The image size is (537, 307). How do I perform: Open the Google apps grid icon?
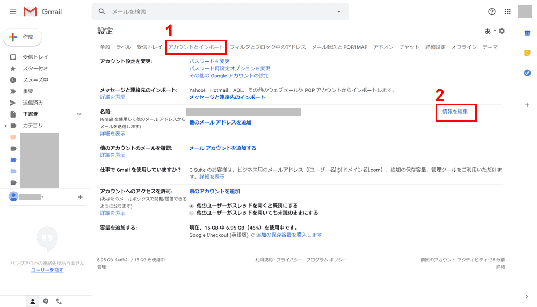pos(507,12)
